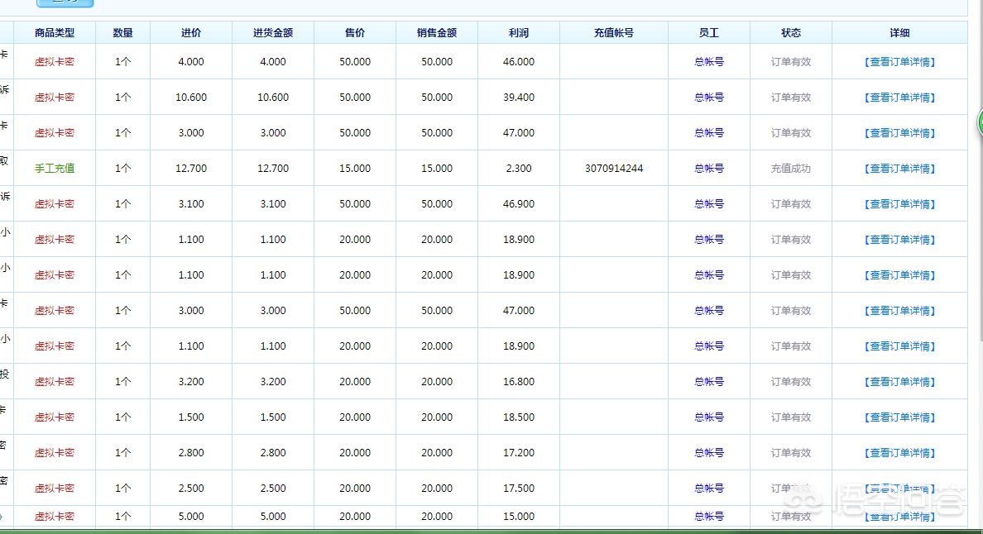The width and height of the screenshot is (983, 534).
Task: Click a red 虚拟卡密 product type label
Action: [55, 61]
